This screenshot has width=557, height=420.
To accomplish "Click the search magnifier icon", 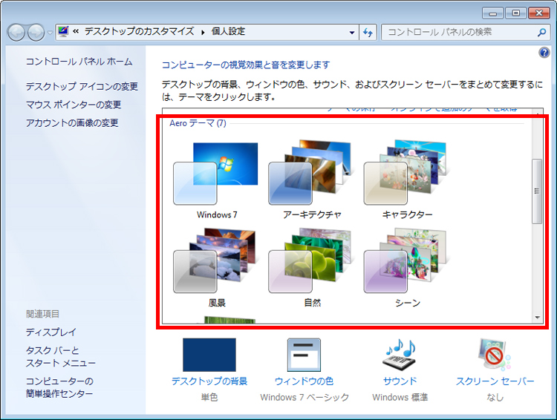I will pos(541,33).
